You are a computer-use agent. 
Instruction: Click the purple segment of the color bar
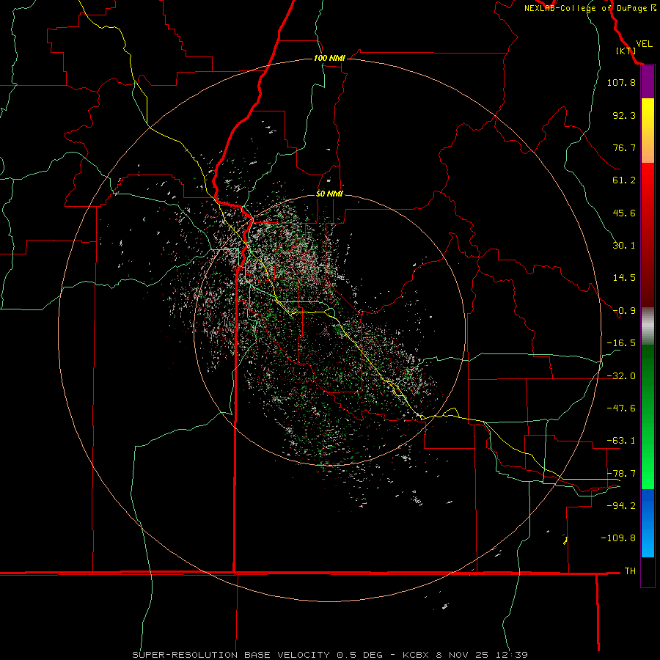pyautogui.click(x=648, y=82)
